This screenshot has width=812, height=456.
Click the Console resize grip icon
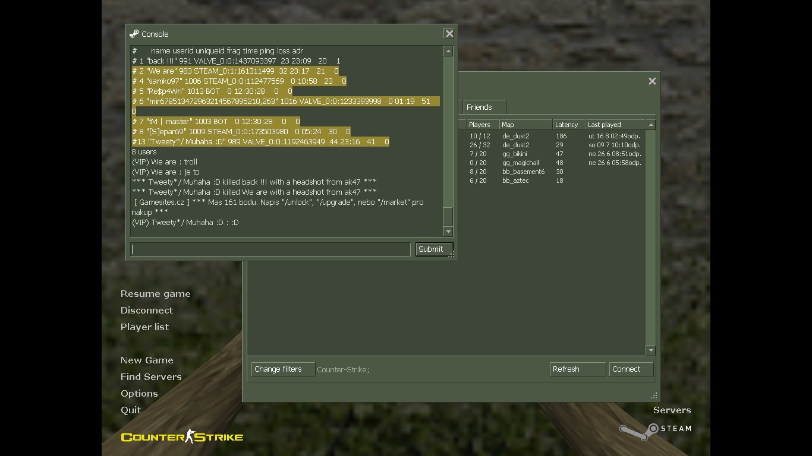[452, 255]
